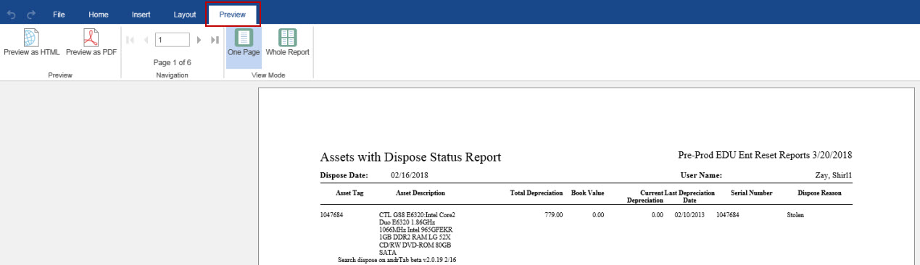This screenshot has width=920, height=265.
Task: Click the Undo arrow icon
Action: [x=12, y=14]
